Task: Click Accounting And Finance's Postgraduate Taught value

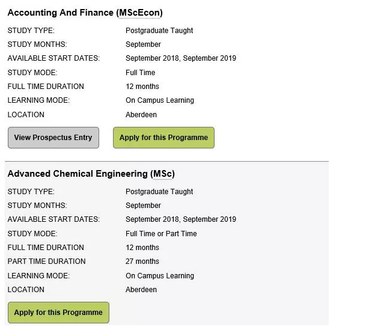Action: coord(159,31)
